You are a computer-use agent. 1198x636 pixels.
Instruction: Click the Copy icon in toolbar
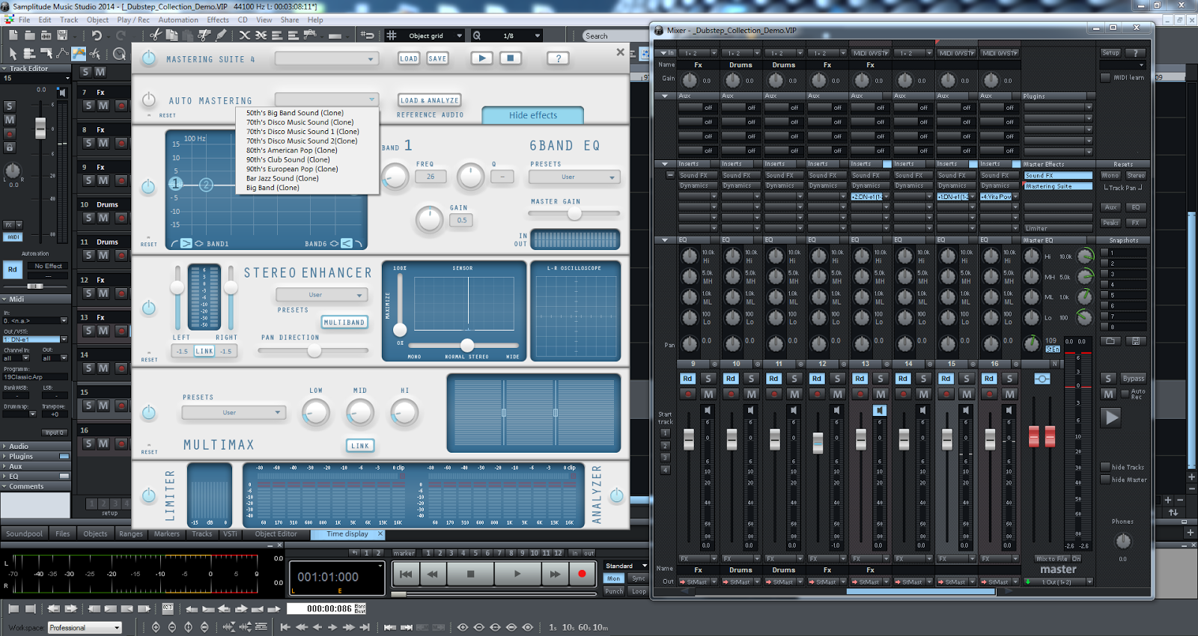tap(171, 35)
